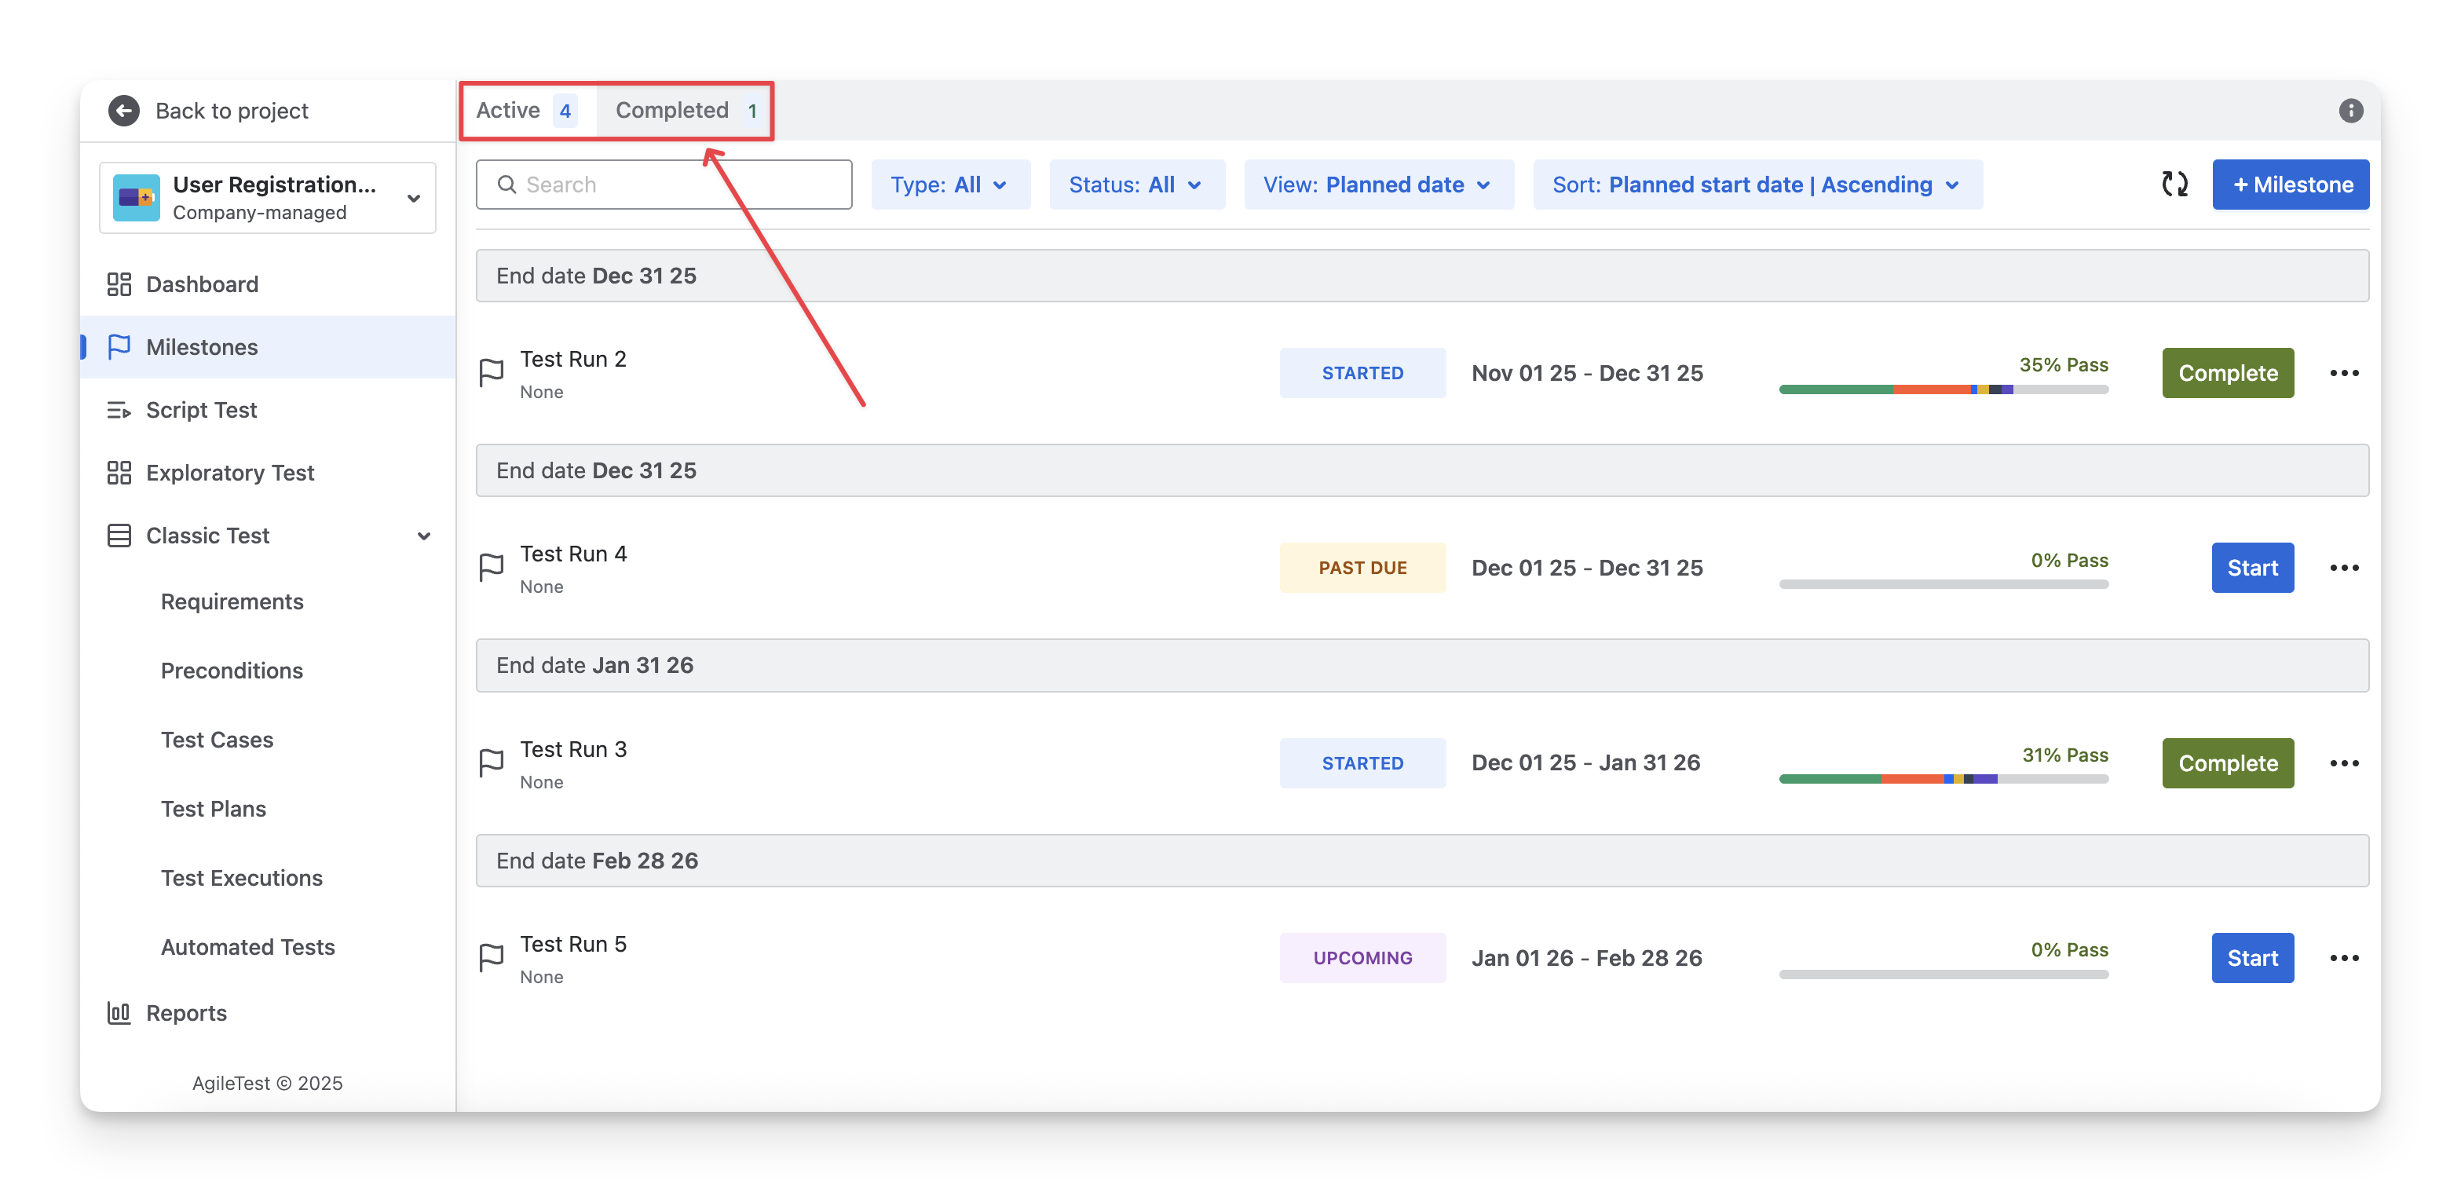Image resolution: width=2461 pixels, height=1192 pixels.
Task: Select the Active tab
Action: click(x=525, y=111)
